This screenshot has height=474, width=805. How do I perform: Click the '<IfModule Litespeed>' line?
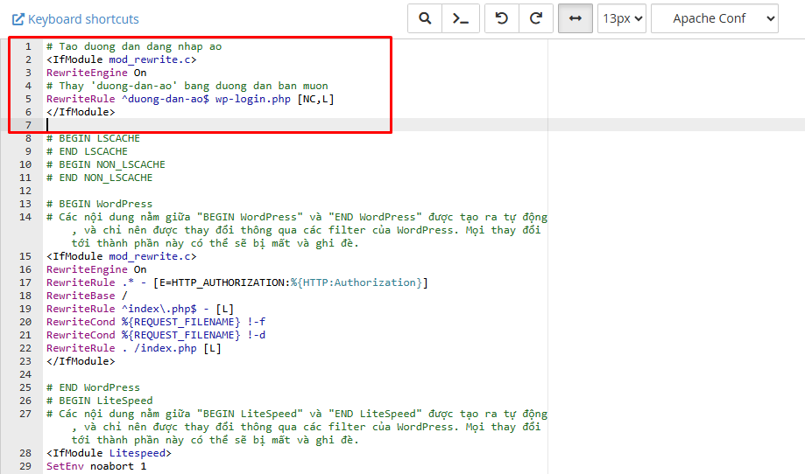pos(109,453)
